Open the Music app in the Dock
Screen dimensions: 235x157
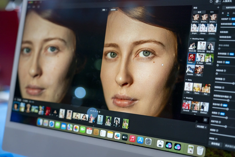[132, 138]
